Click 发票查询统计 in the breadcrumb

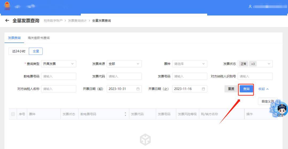click(77, 21)
